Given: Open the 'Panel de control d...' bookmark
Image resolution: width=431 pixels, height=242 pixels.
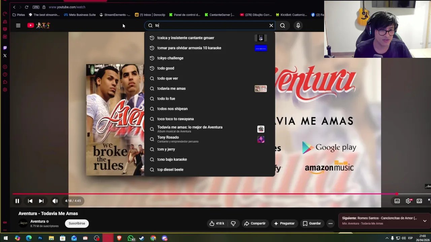Looking at the screenshot, I should pyautogui.click(x=185, y=15).
